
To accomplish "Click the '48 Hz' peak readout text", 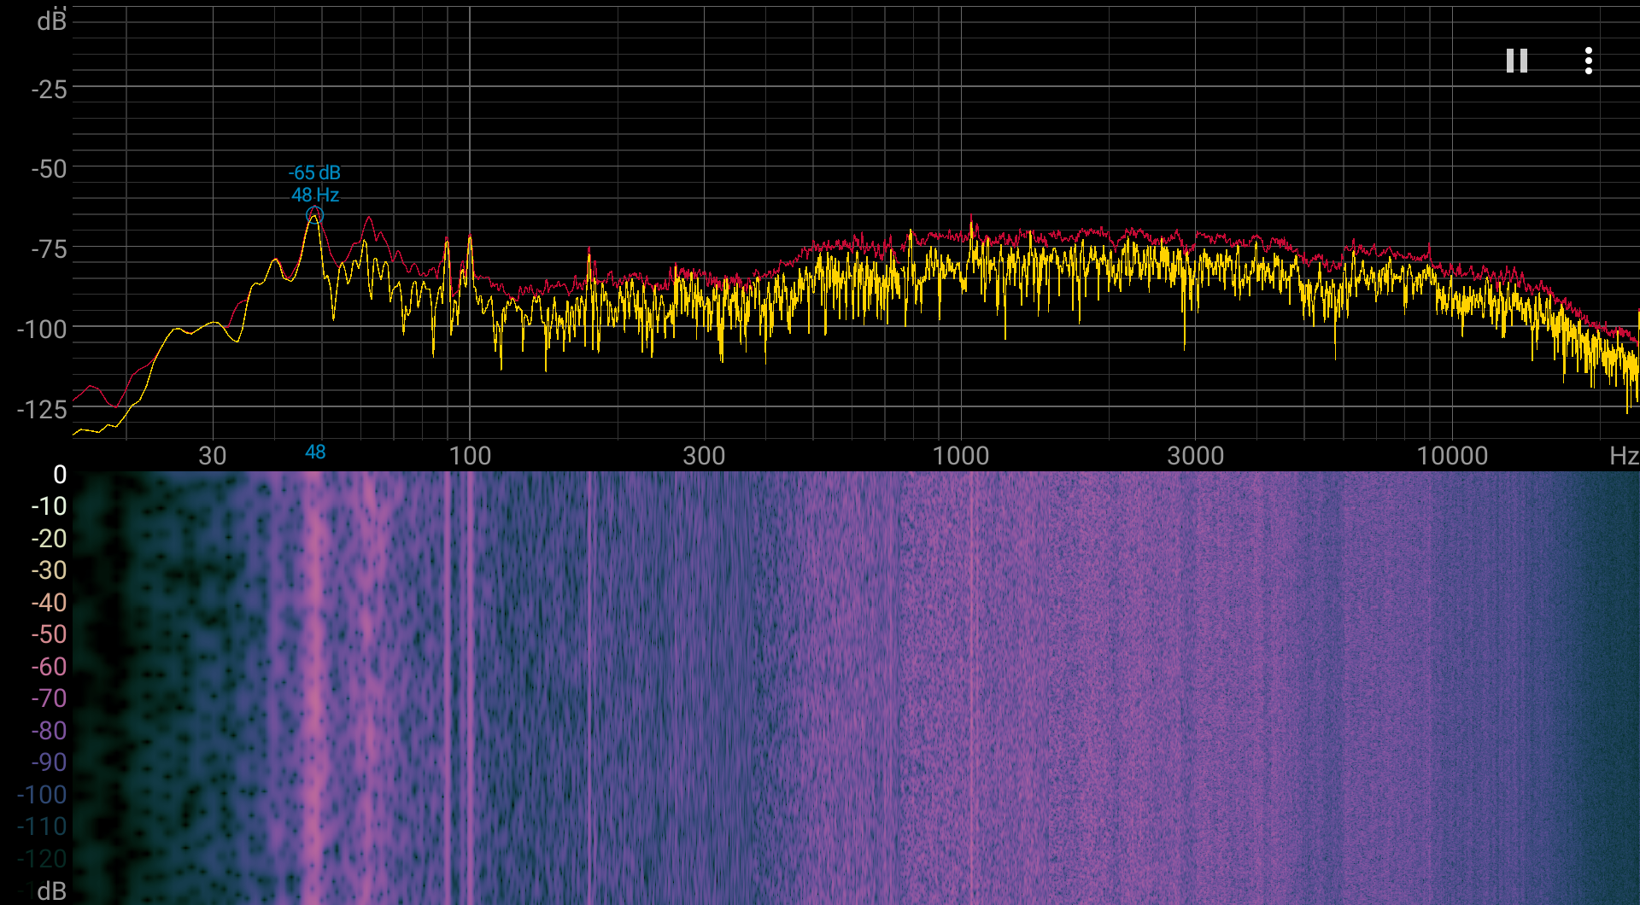I will [315, 195].
